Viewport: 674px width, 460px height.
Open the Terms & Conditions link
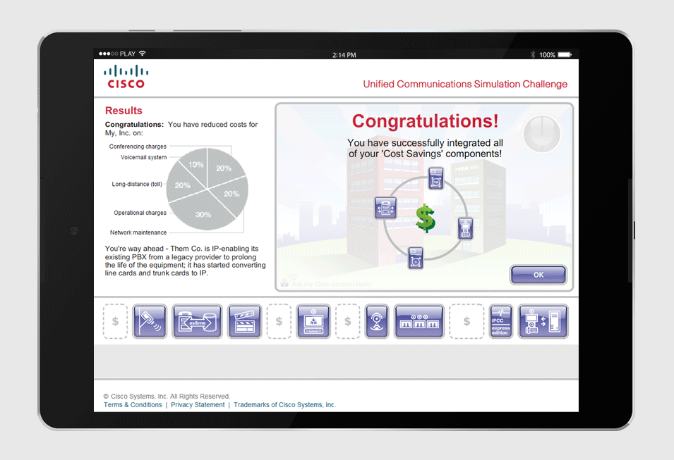(133, 404)
